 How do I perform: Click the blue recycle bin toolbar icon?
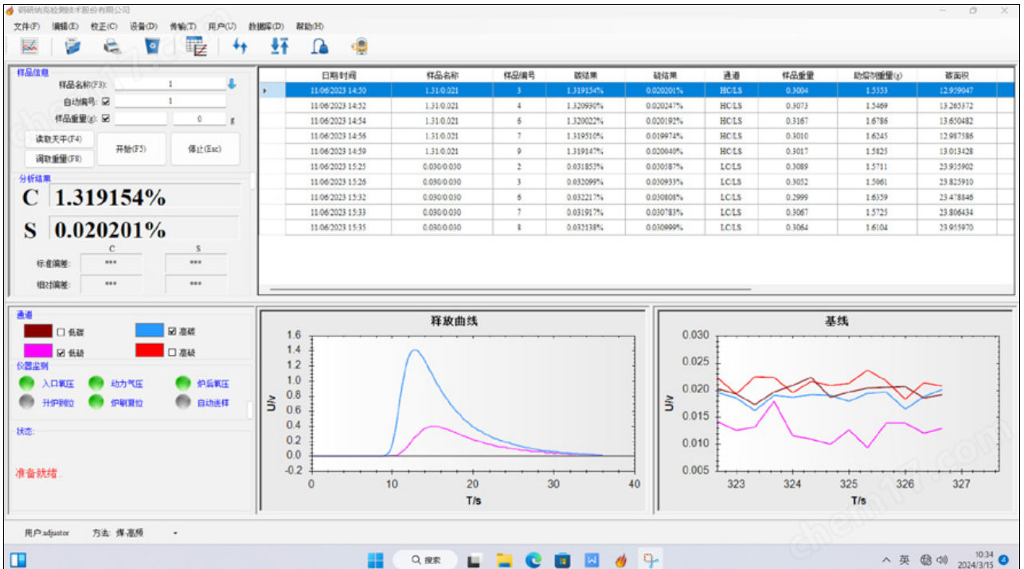(152, 46)
